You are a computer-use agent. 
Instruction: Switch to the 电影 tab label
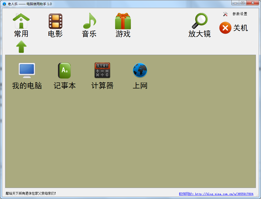55,34
